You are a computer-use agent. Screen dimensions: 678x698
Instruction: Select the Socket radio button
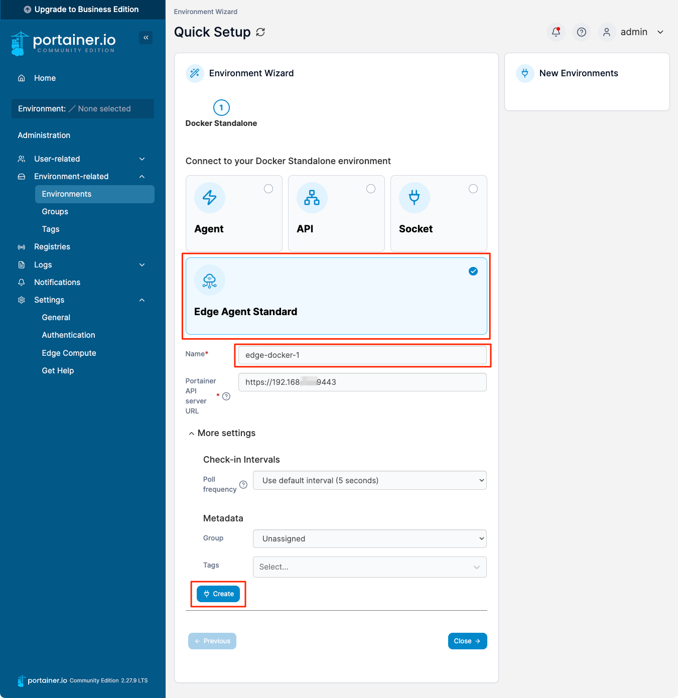coord(473,189)
